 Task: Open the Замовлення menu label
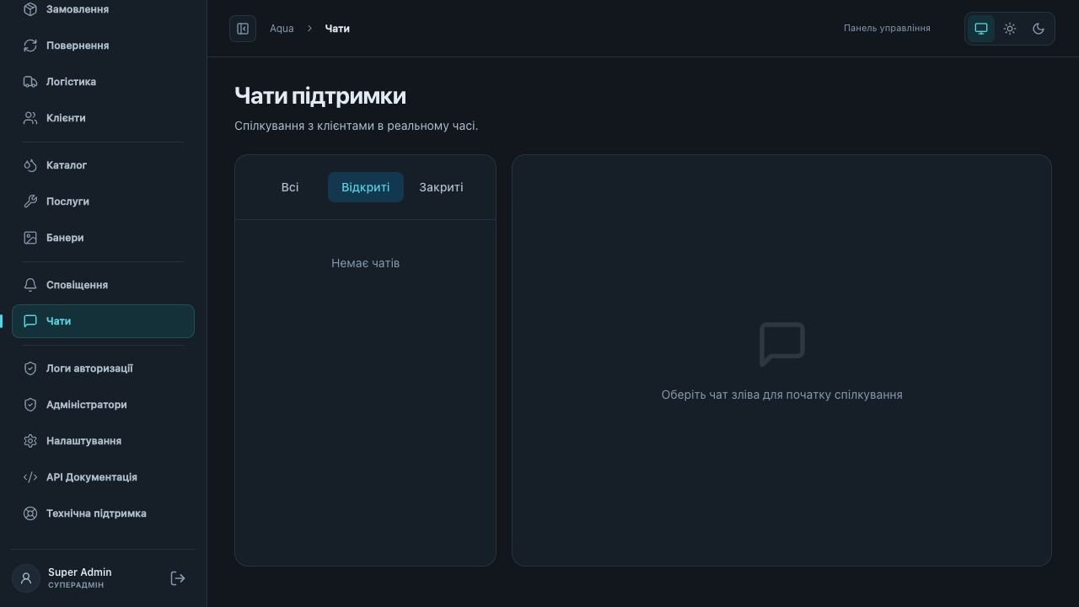click(x=78, y=9)
